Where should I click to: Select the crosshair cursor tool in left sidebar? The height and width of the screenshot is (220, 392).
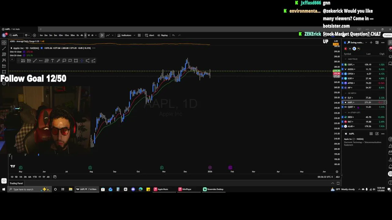(4, 42)
